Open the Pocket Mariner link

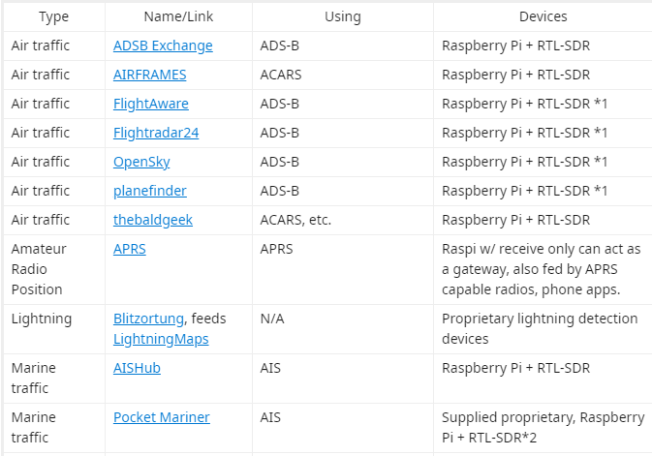162,417
